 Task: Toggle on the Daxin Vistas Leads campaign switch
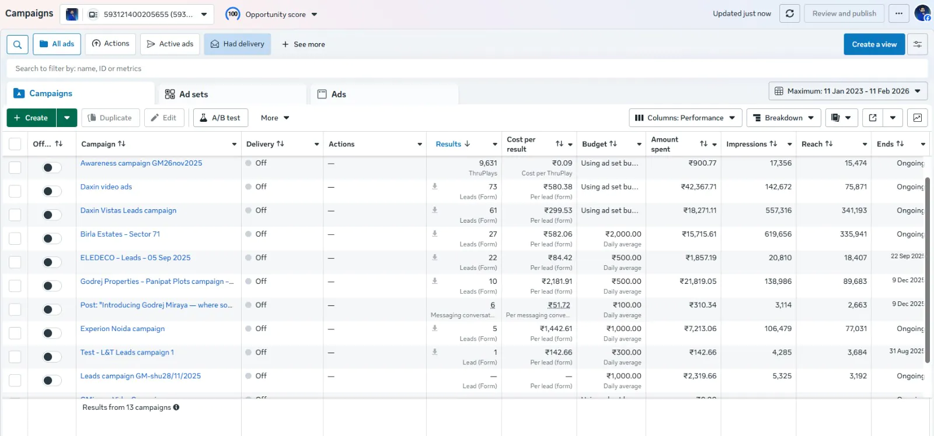pyautogui.click(x=52, y=215)
